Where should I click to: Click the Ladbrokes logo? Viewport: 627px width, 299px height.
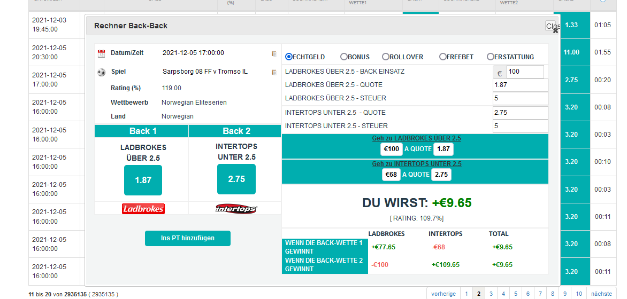[x=143, y=208]
